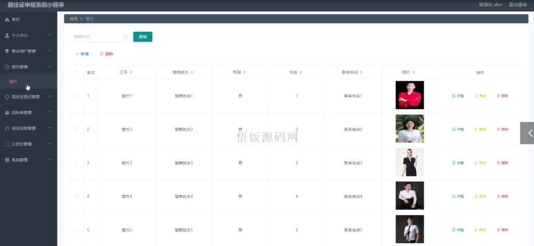Screen dimensions: 534x246
Task: Click the 回执单管理 sidebar icon
Action: point(7,113)
